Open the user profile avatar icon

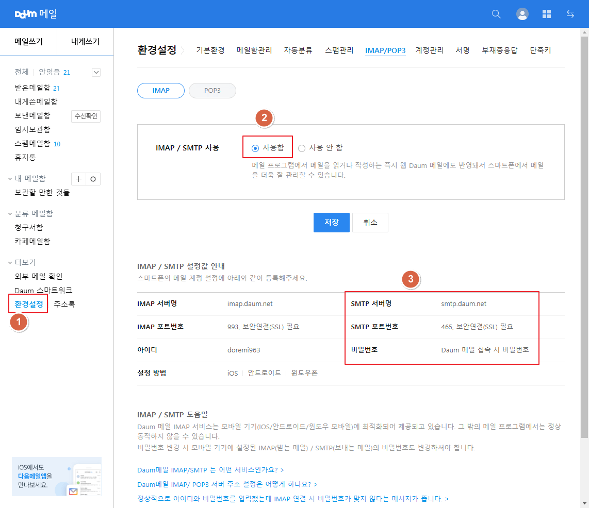[x=522, y=14]
